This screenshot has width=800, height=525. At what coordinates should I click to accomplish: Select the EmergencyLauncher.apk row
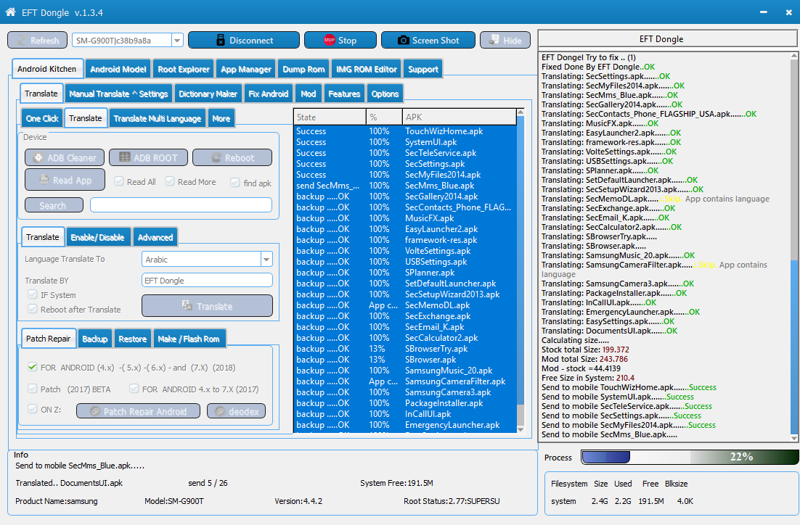coord(406,425)
